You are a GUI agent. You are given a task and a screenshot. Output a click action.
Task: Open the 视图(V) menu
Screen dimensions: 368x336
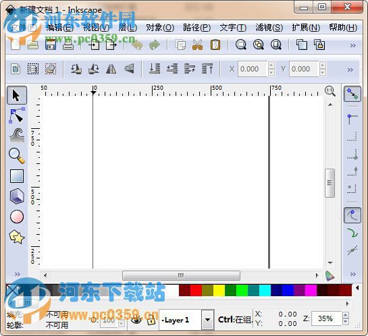(x=96, y=28)
